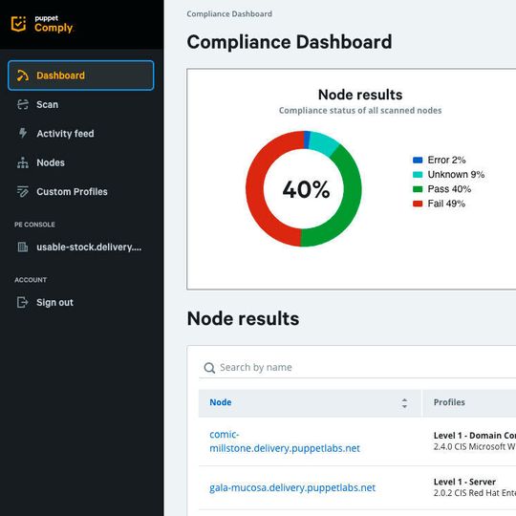Click the red Fail legend swatch
This screenshot has height=516, width=516.
coord(418,204)
